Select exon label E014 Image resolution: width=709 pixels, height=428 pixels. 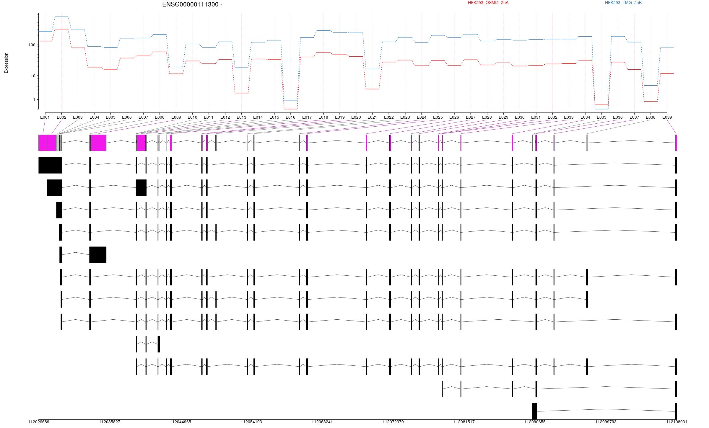click(x=258, y=117)
